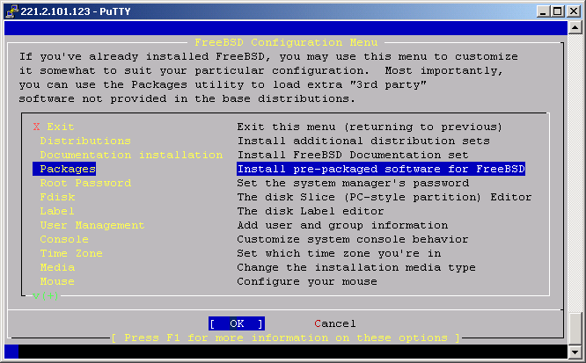Click text "Change the installation media type"

click(356, 268)
